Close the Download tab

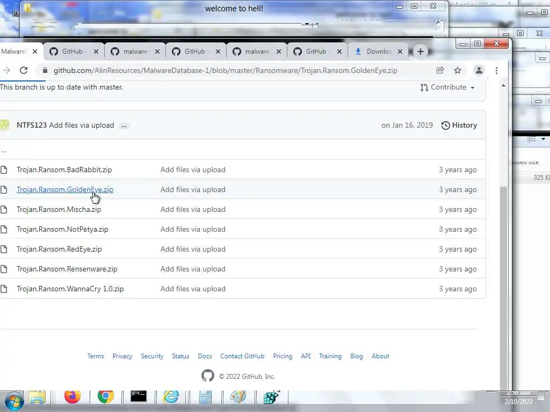click(400, 51)
